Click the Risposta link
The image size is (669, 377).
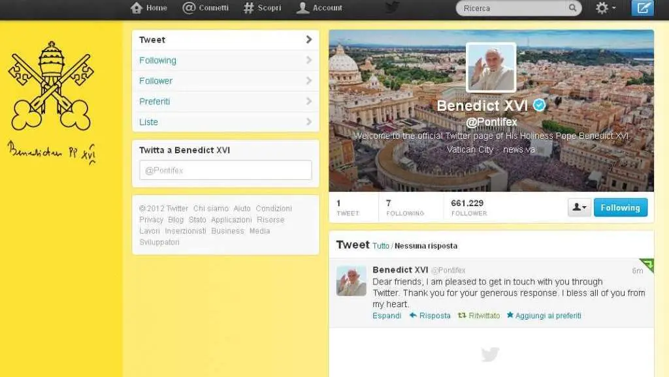(x=434, y=316)
